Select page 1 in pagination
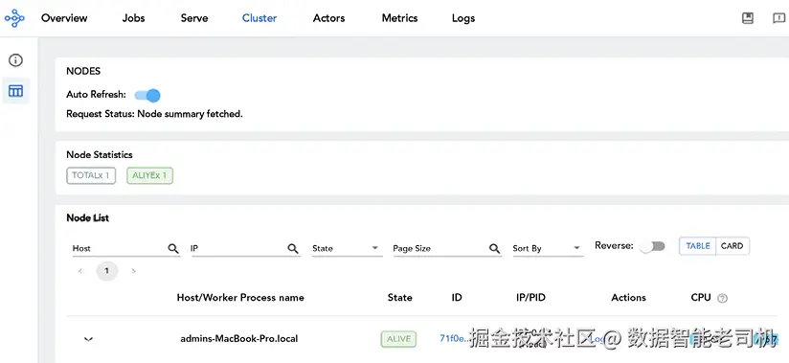The height and width of the screenshot is (363, 789). point(106,271)
